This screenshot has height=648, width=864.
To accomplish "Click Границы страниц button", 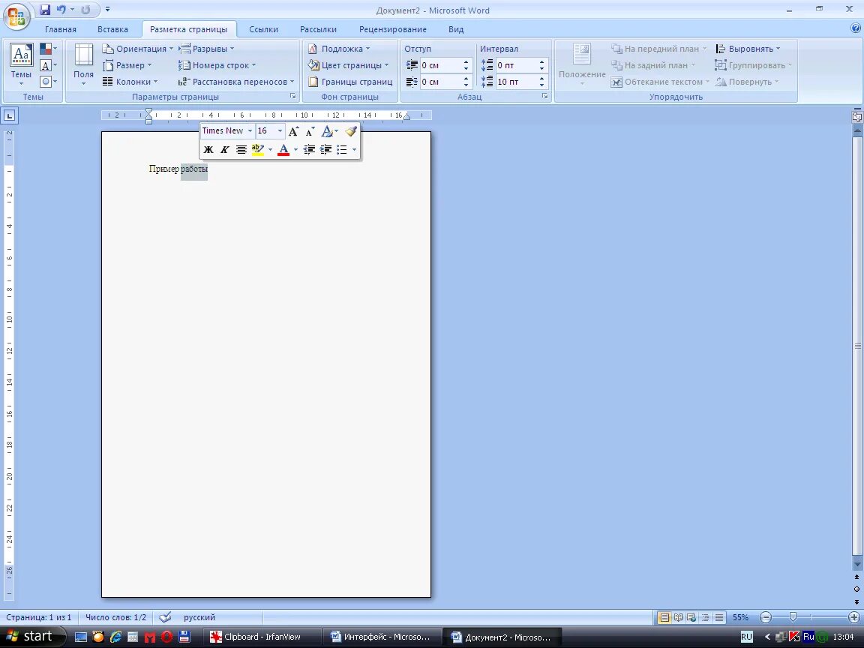I will click(x=350, y=82).
